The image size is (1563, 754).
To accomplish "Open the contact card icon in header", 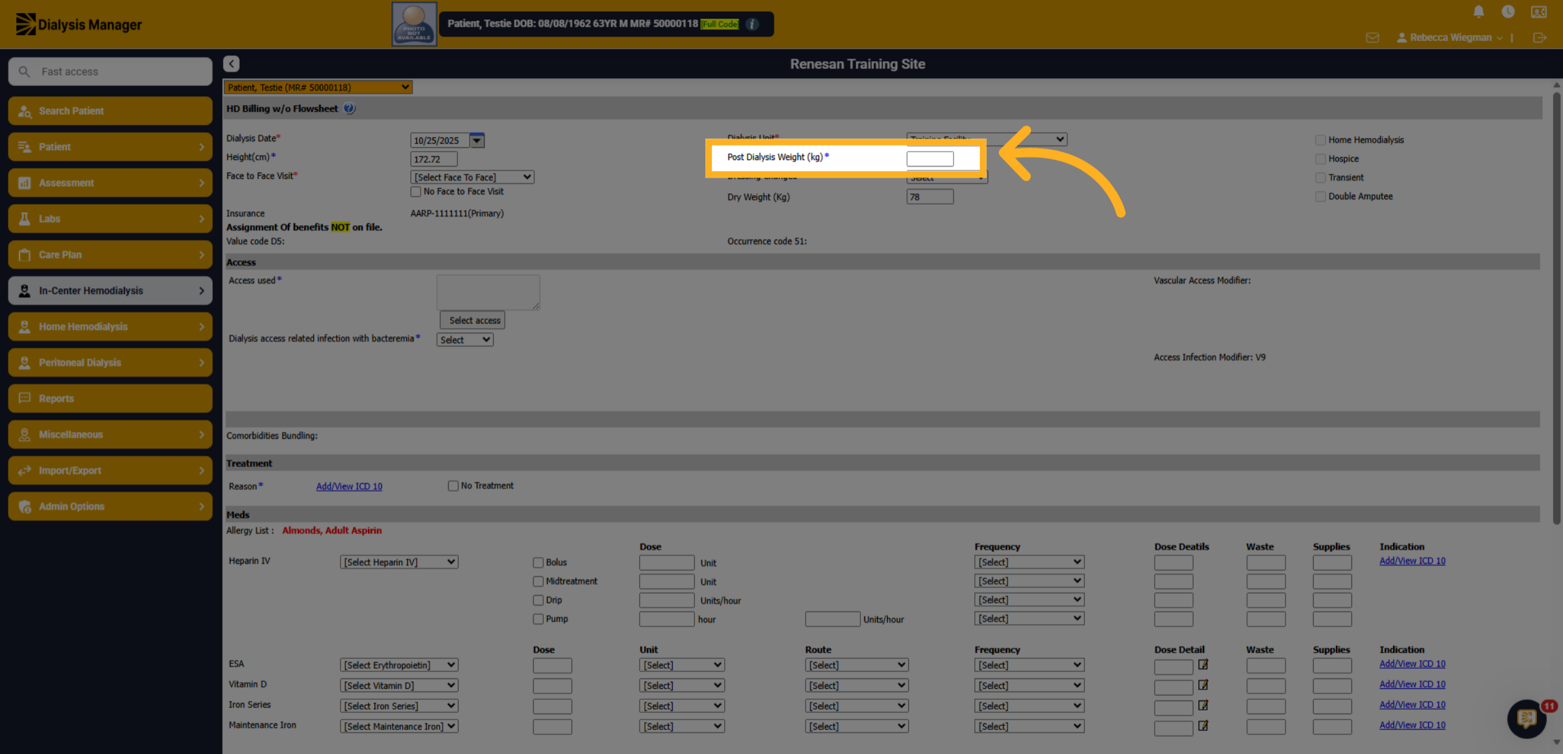I will (1539, 12).
